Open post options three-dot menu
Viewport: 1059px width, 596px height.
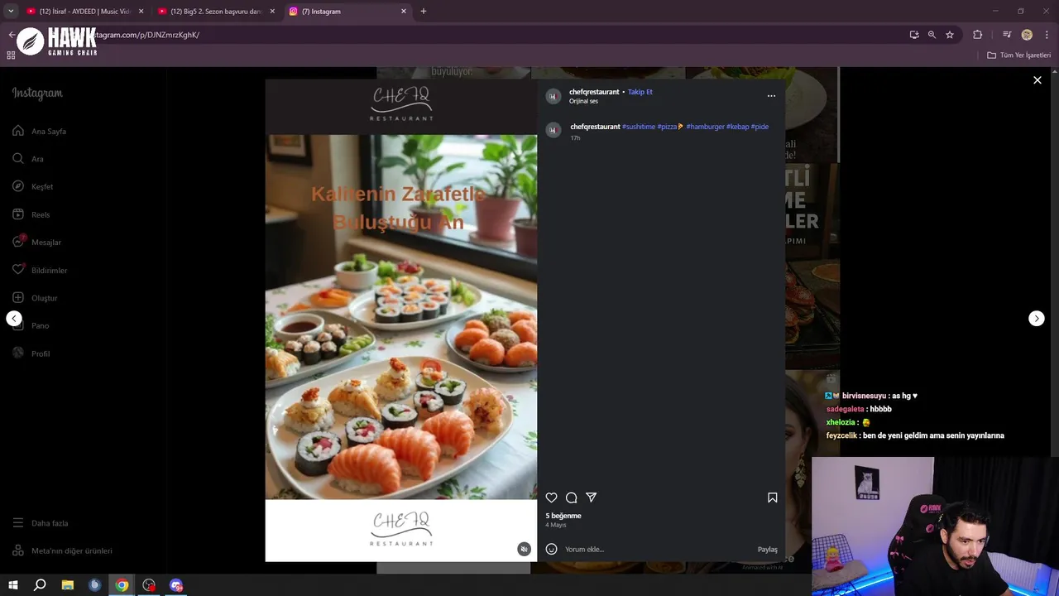tap(771, 96)
